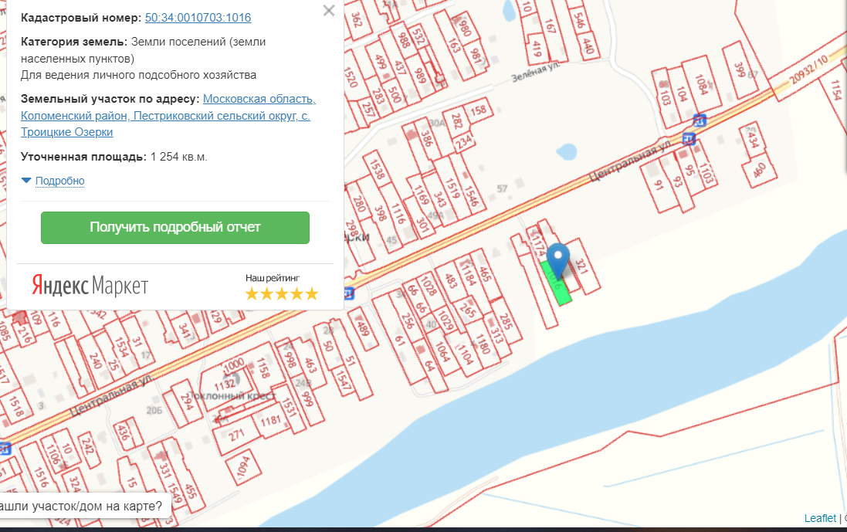Select parcel 1534 on the map
The height and width of the screenshot is (532, 847).
click(x=121, y=347)
